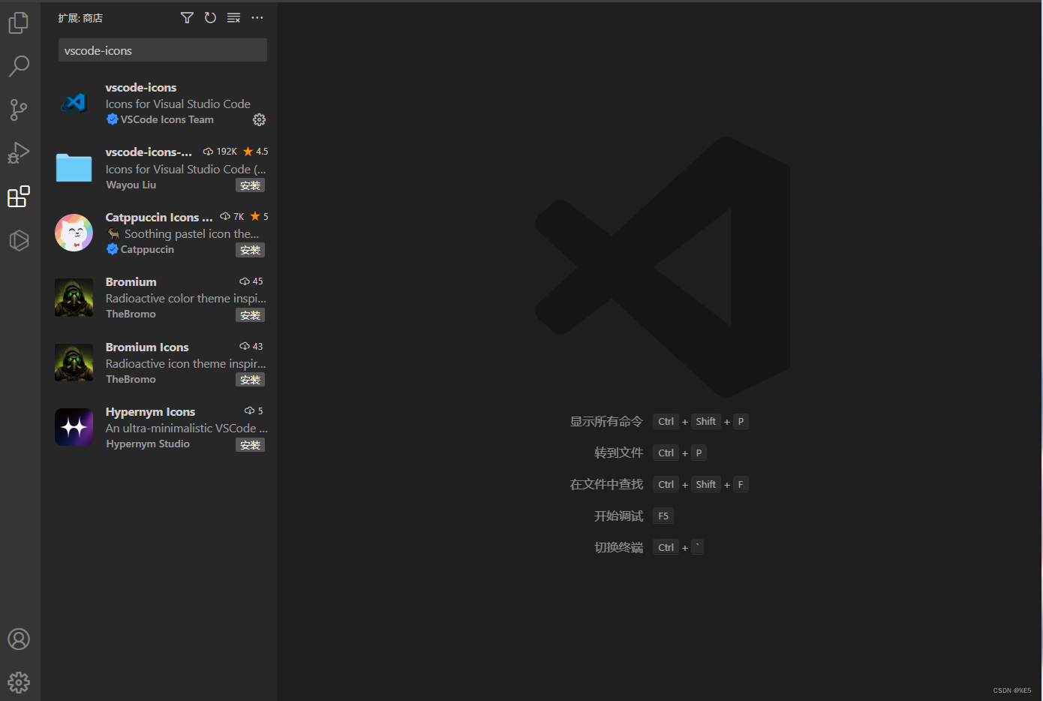The height and width of the screenshot is (701, 1043).
Task: Click the Wayou Liu publisher name
Action: click(131, 185)
